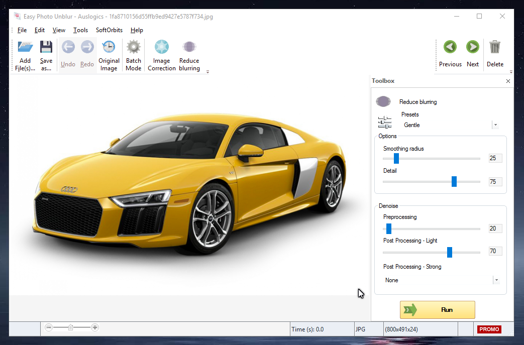Expand the navigation toolbar overflow arrow
The width and height of the screenshot is (524, 345).
tap(511, 72)
